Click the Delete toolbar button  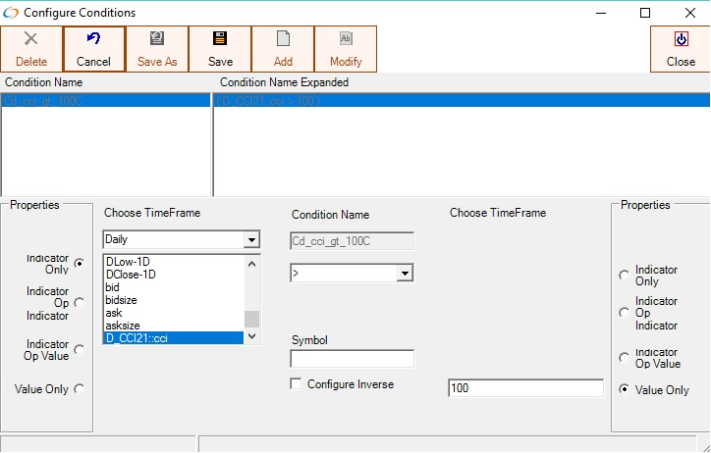click(31, 49)
